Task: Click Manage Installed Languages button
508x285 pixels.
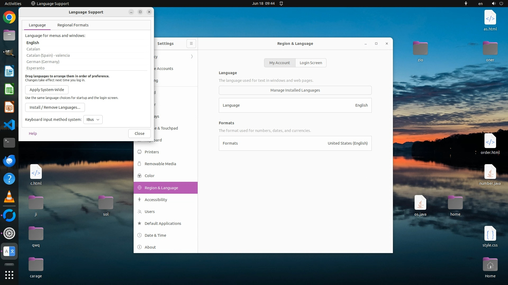Action: (x=295, y=90)
